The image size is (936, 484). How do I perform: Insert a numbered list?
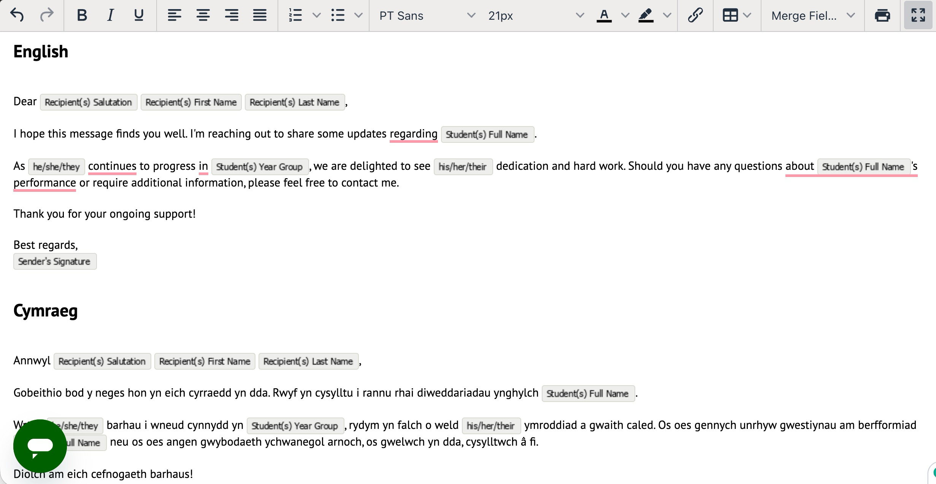[x=295, y=15]
